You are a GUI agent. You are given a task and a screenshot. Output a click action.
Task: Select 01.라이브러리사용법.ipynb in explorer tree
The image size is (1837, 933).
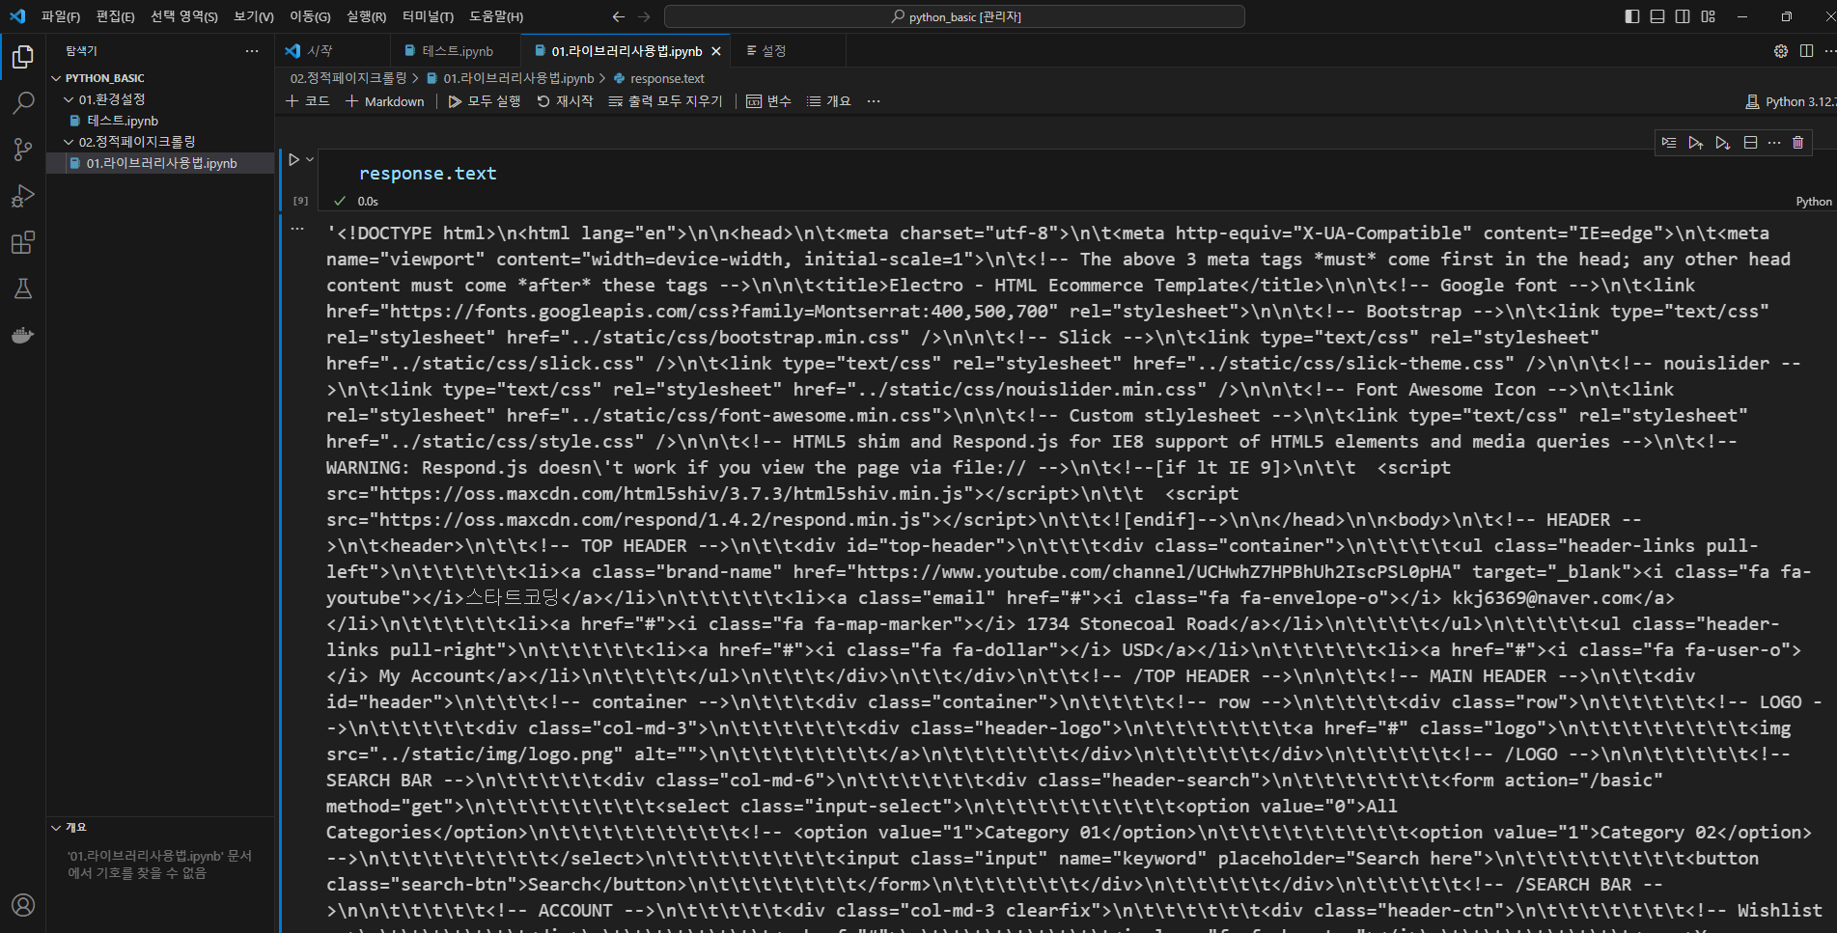(160, 163)
